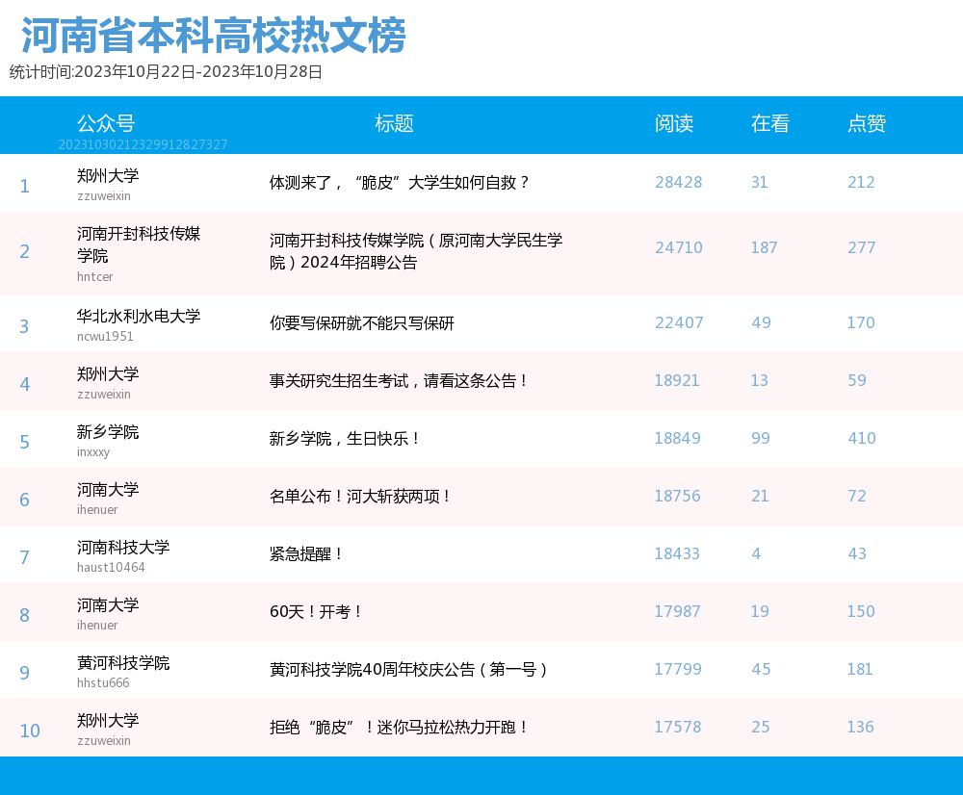Click the 标题 column header

coord(394,123)
